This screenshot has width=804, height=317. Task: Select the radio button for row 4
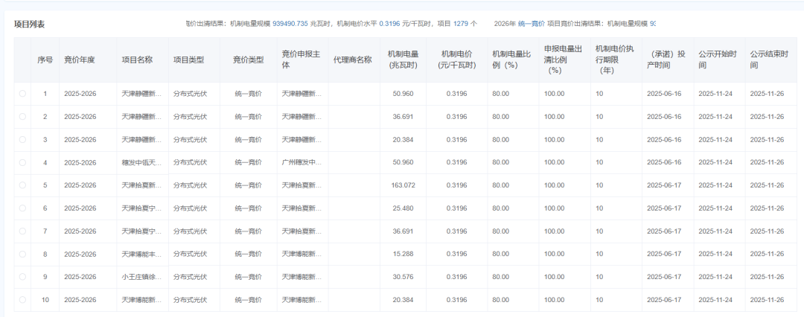22,162
